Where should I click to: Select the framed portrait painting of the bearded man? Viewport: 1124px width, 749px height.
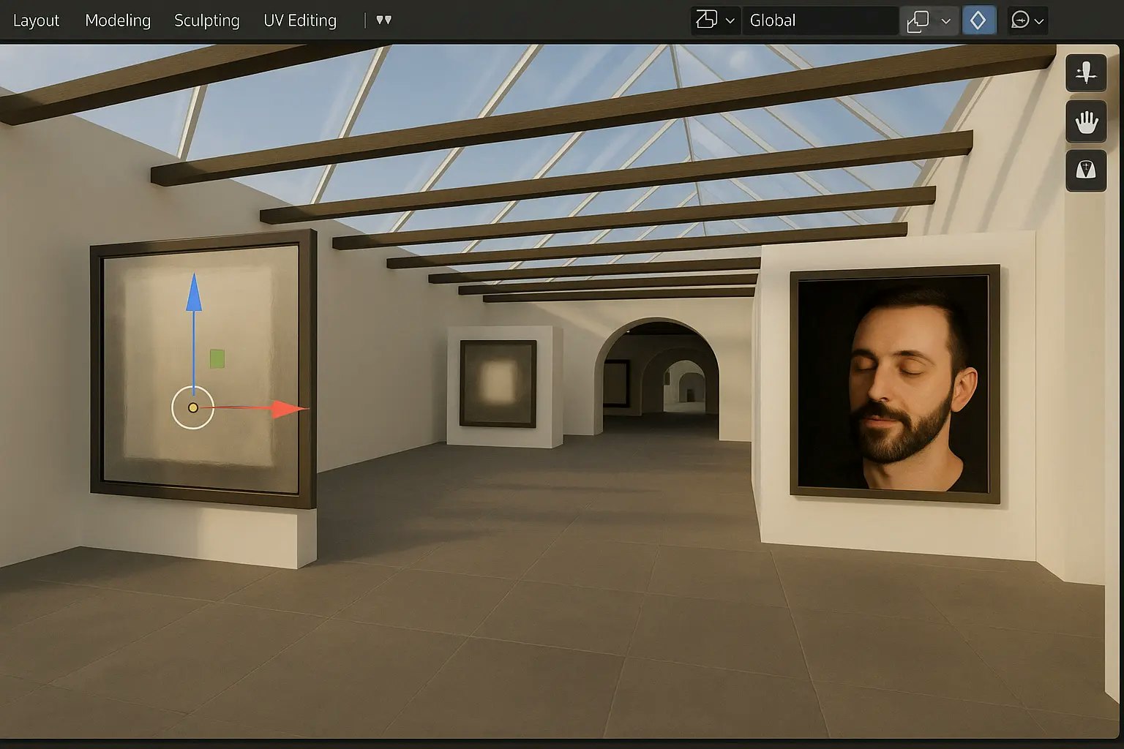895,383
